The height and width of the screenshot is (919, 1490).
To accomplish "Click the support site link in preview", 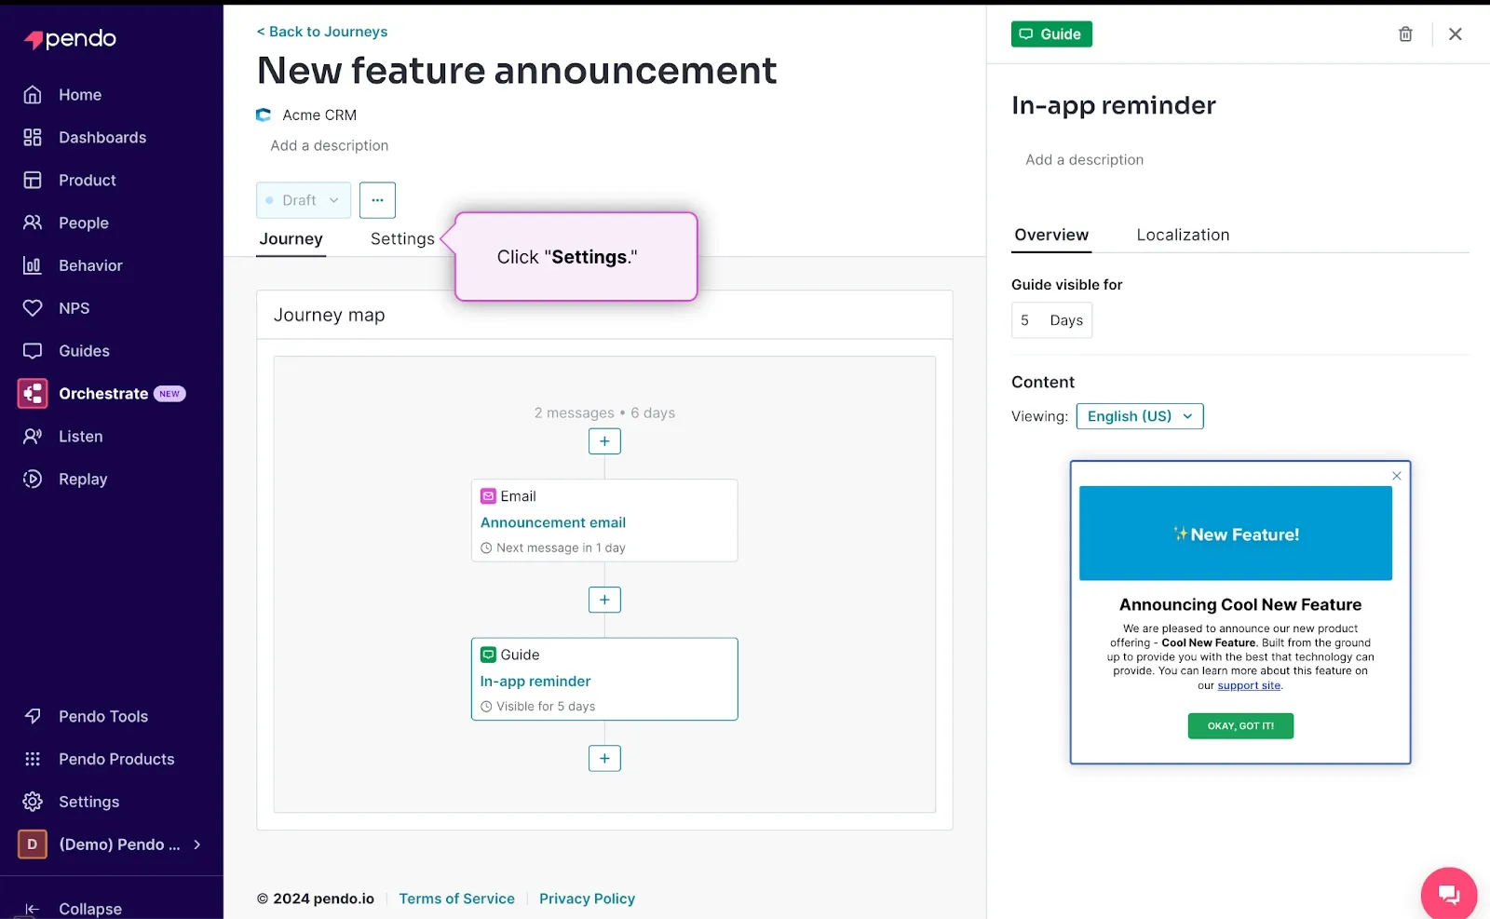I will click(x=1249, y=685).
